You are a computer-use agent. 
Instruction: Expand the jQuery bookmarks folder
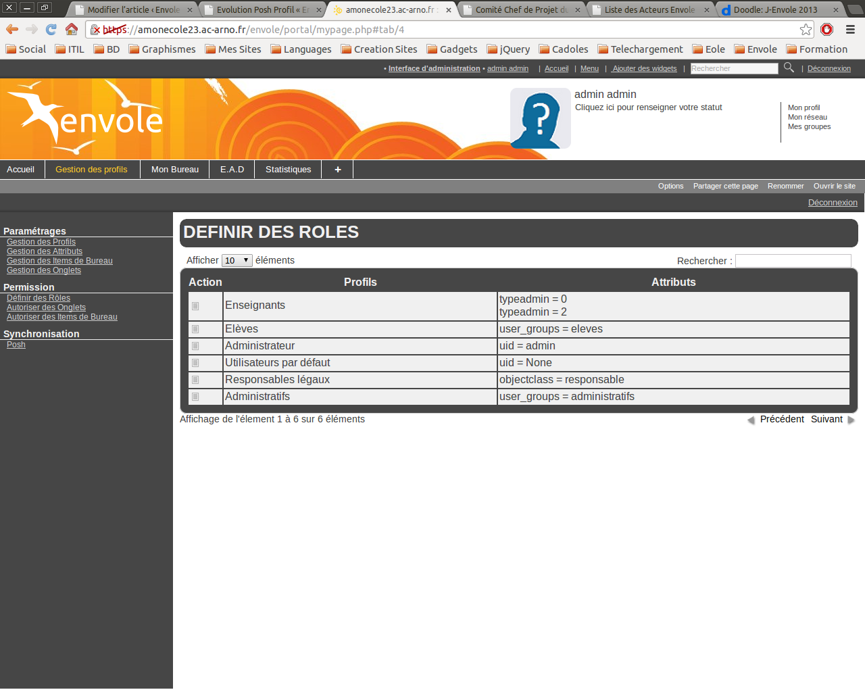tap(508, 49)
